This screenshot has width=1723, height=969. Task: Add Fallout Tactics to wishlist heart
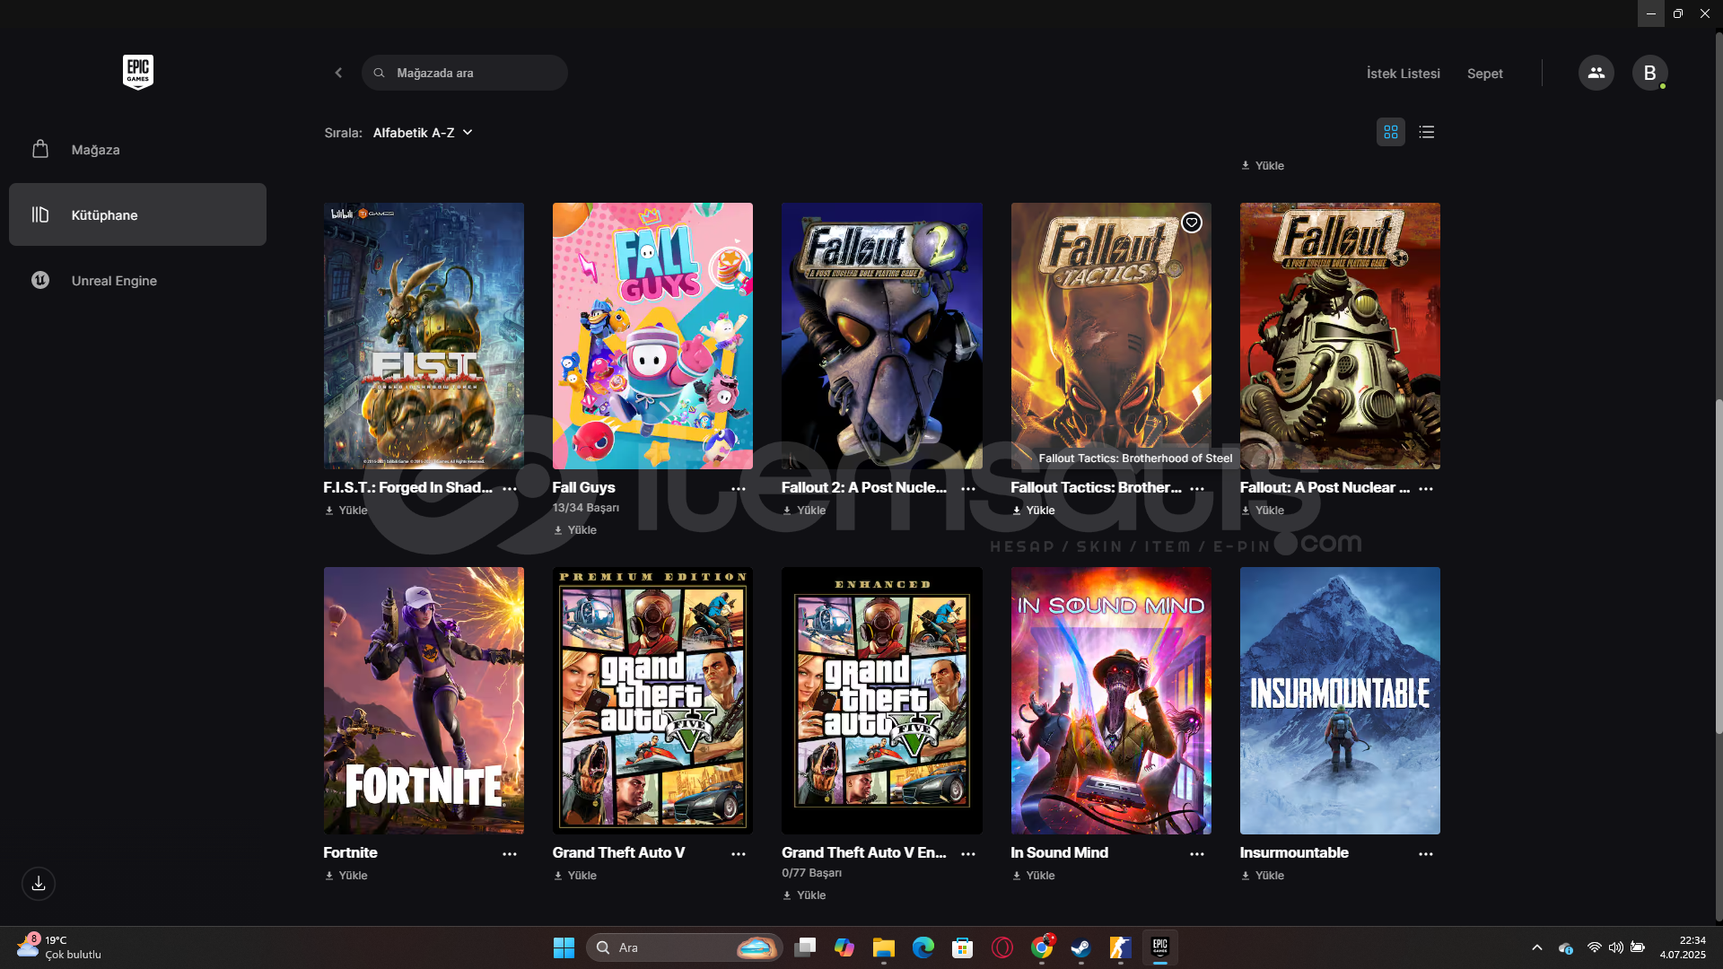(x=1191, y=223)
